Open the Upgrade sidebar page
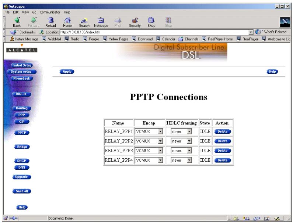This screenshot has width=293, height=223. click(22, 177)
